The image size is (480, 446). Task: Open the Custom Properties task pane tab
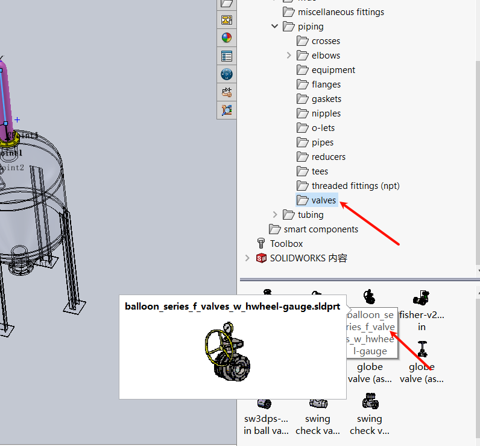(227, 56)
